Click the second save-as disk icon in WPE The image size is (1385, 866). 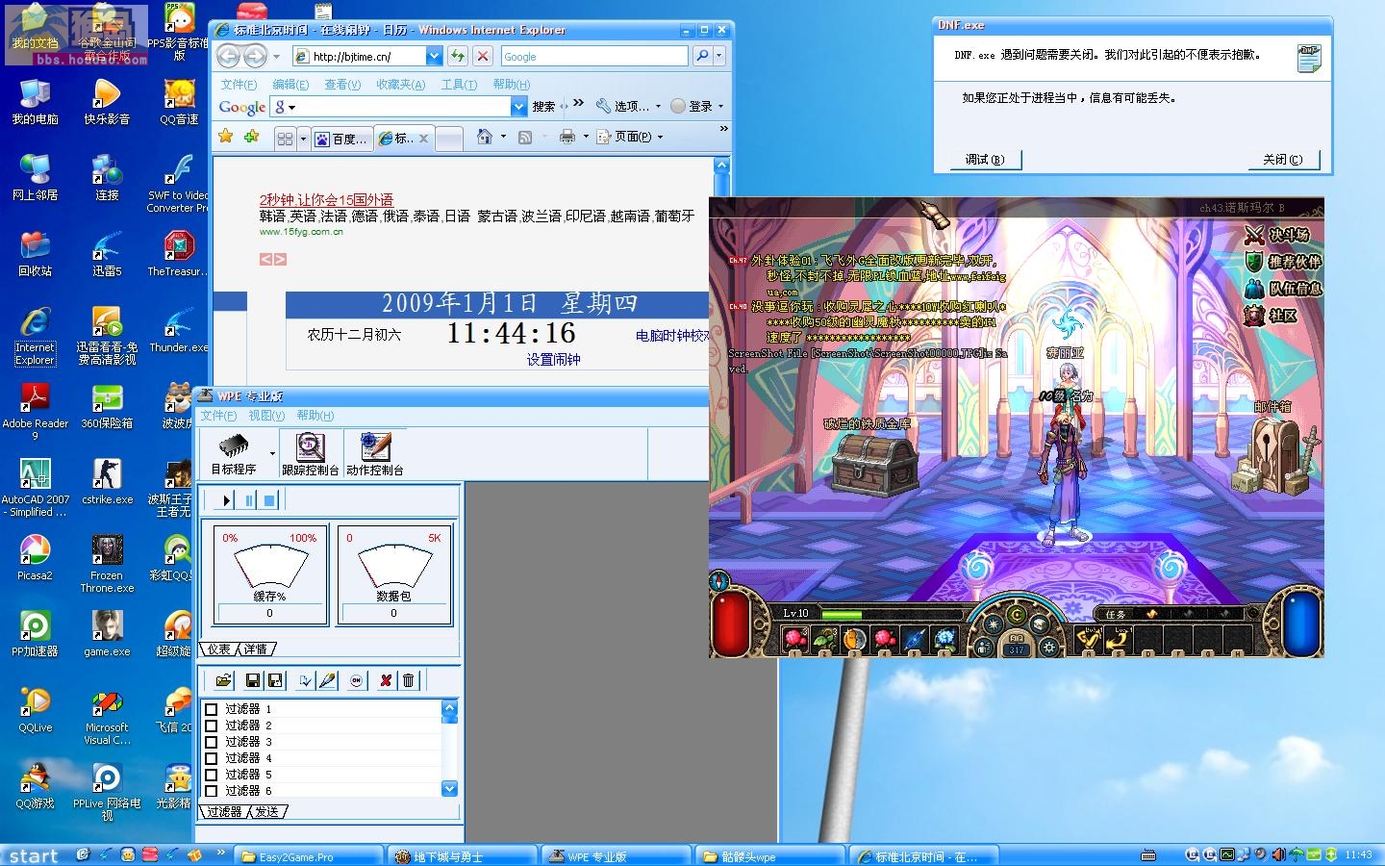point(275,680)
